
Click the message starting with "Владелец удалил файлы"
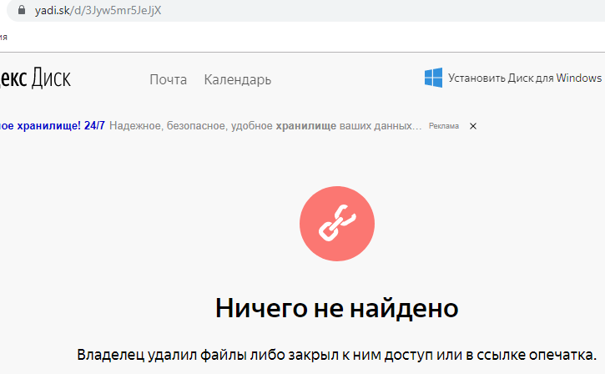click(340, 353)
